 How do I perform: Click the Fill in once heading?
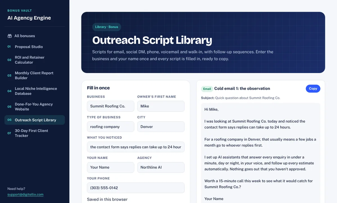[x=98, y=88]
